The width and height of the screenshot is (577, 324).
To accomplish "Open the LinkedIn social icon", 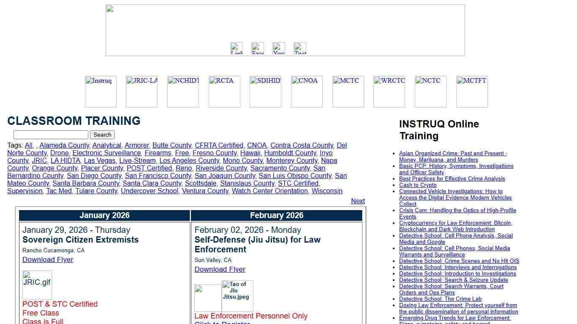I will tap(237, 49).
